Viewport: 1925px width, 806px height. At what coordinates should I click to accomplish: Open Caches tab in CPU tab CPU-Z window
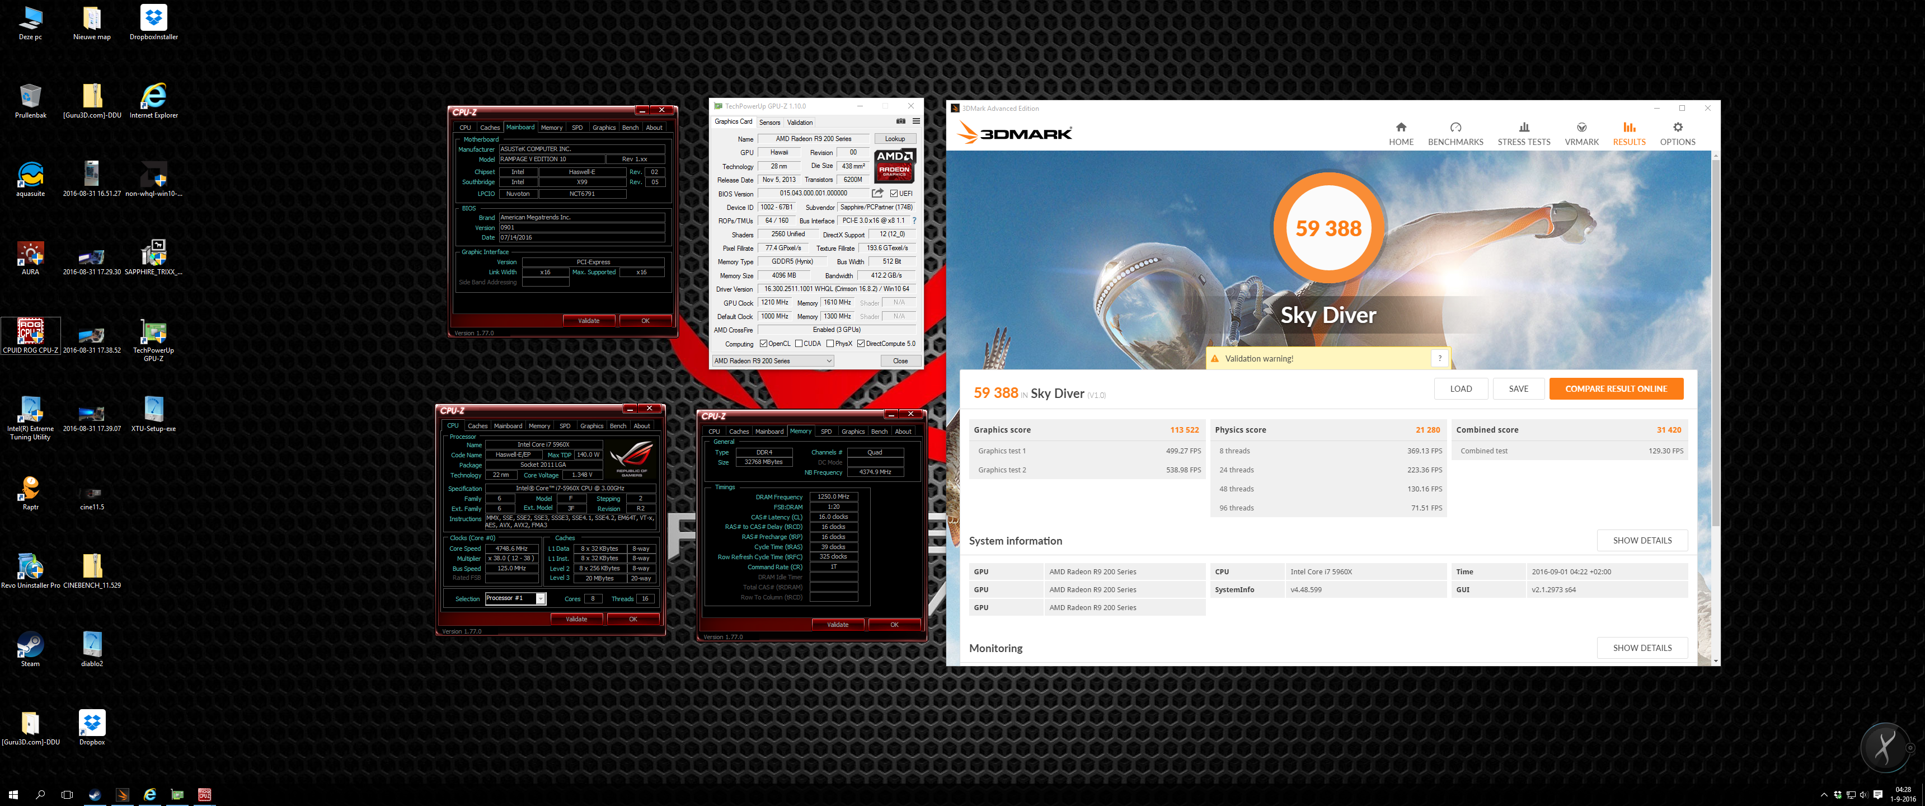(x=477, y=426)
